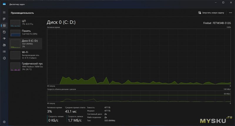This screenshot has width=235, height=126.
Task: Click the disk transfer rate graph
Action: click(x=139, y=96)
